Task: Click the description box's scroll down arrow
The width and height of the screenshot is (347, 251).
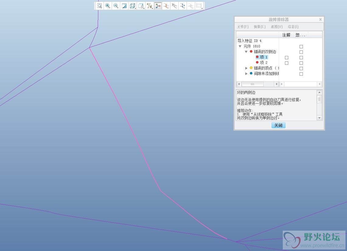Action: click(x=319, y=118)
